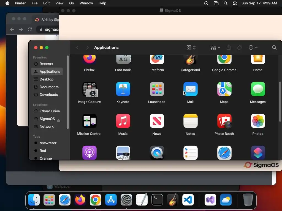Click the Edit Tags toolbar button

(239, 48)
